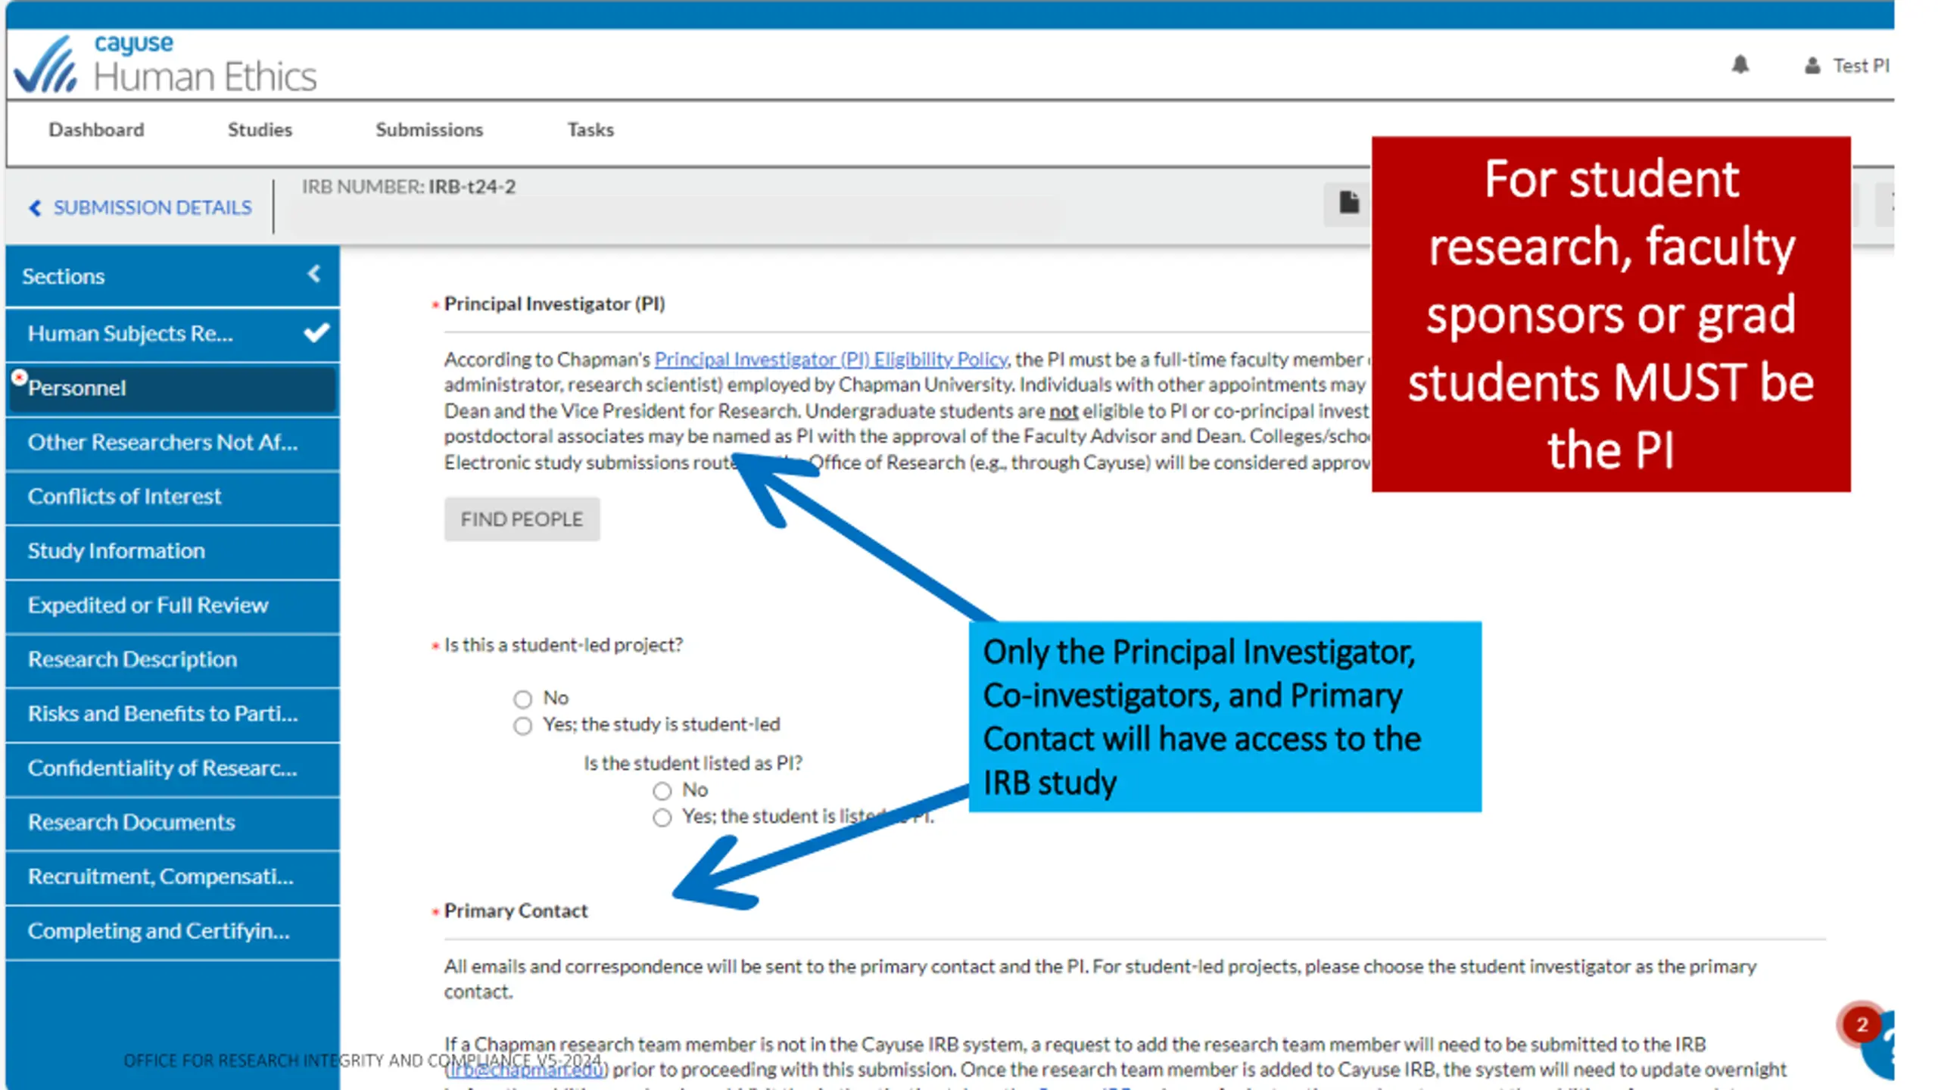
Task: Collapse the Sections sidebar chevron
Action: point(314,274)
